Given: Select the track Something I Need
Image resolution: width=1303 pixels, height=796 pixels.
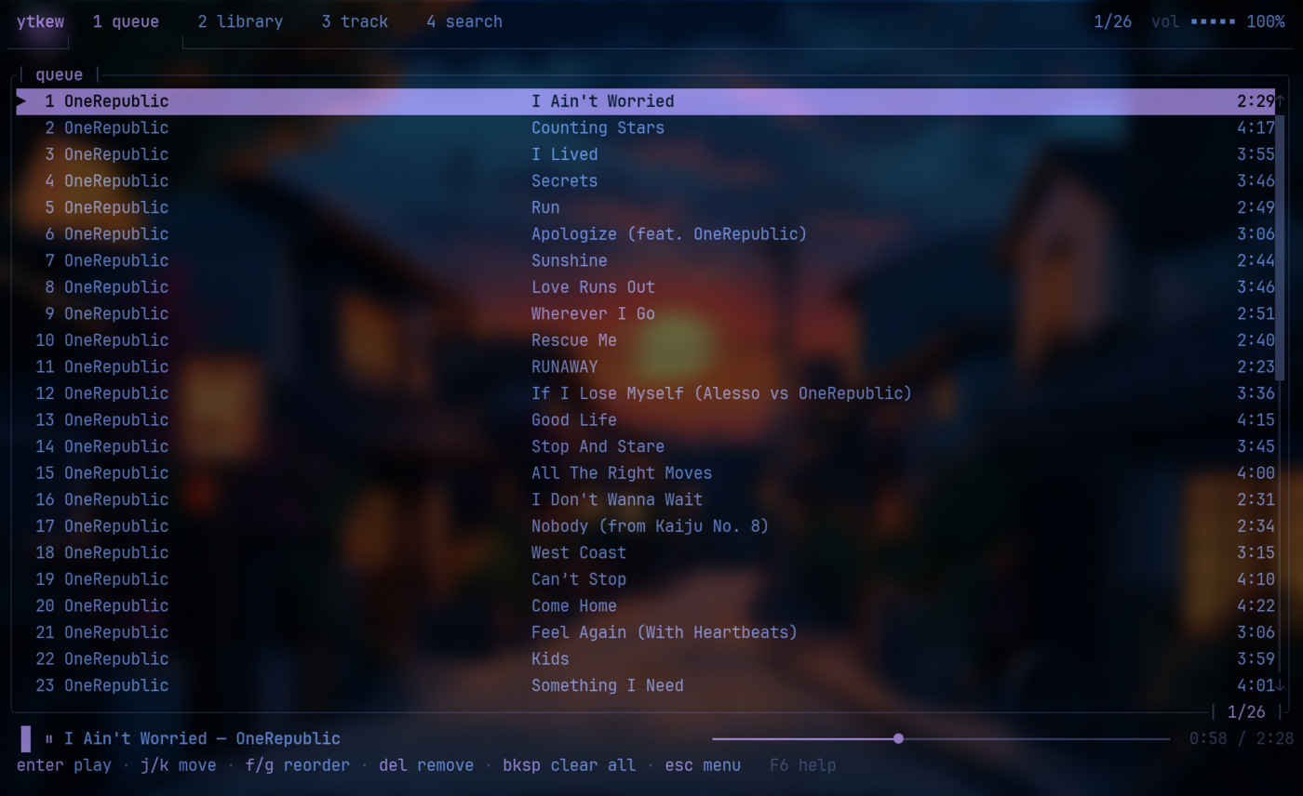Looking at the screenshot, I should pos(645,684).
